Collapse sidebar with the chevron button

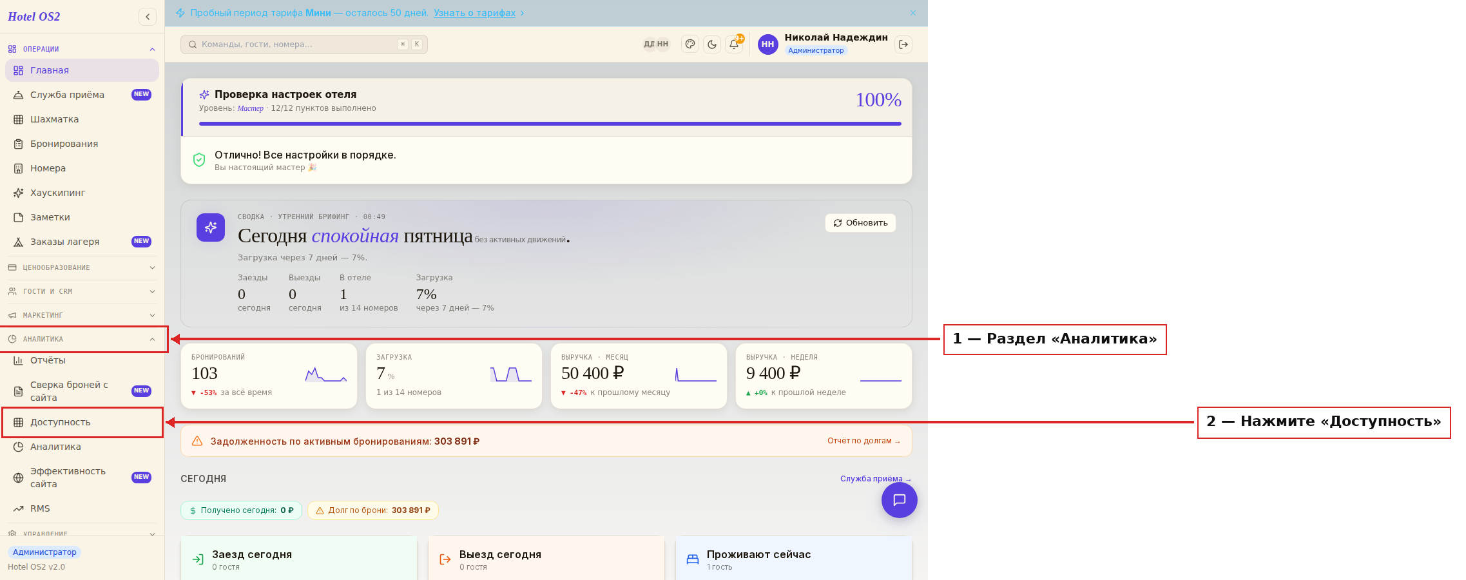(148, 17)
